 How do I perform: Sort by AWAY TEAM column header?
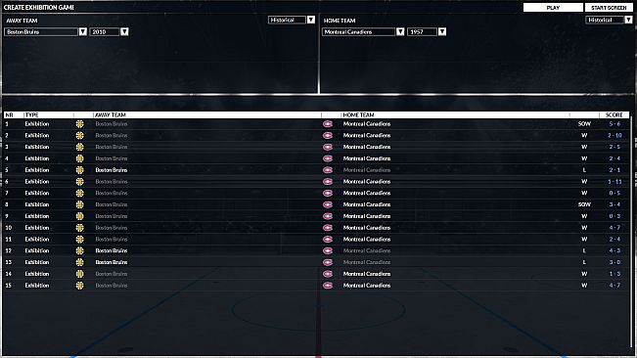click(x=111, y=114)
